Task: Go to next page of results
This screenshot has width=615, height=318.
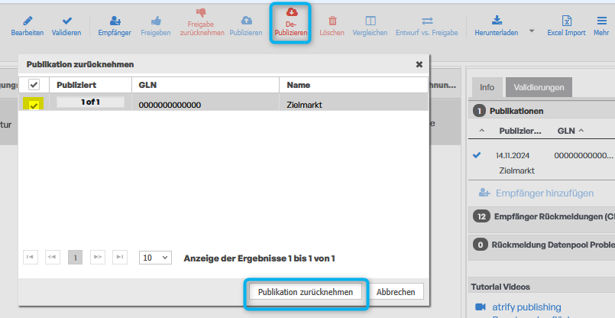Action: [x=98, y=257]
